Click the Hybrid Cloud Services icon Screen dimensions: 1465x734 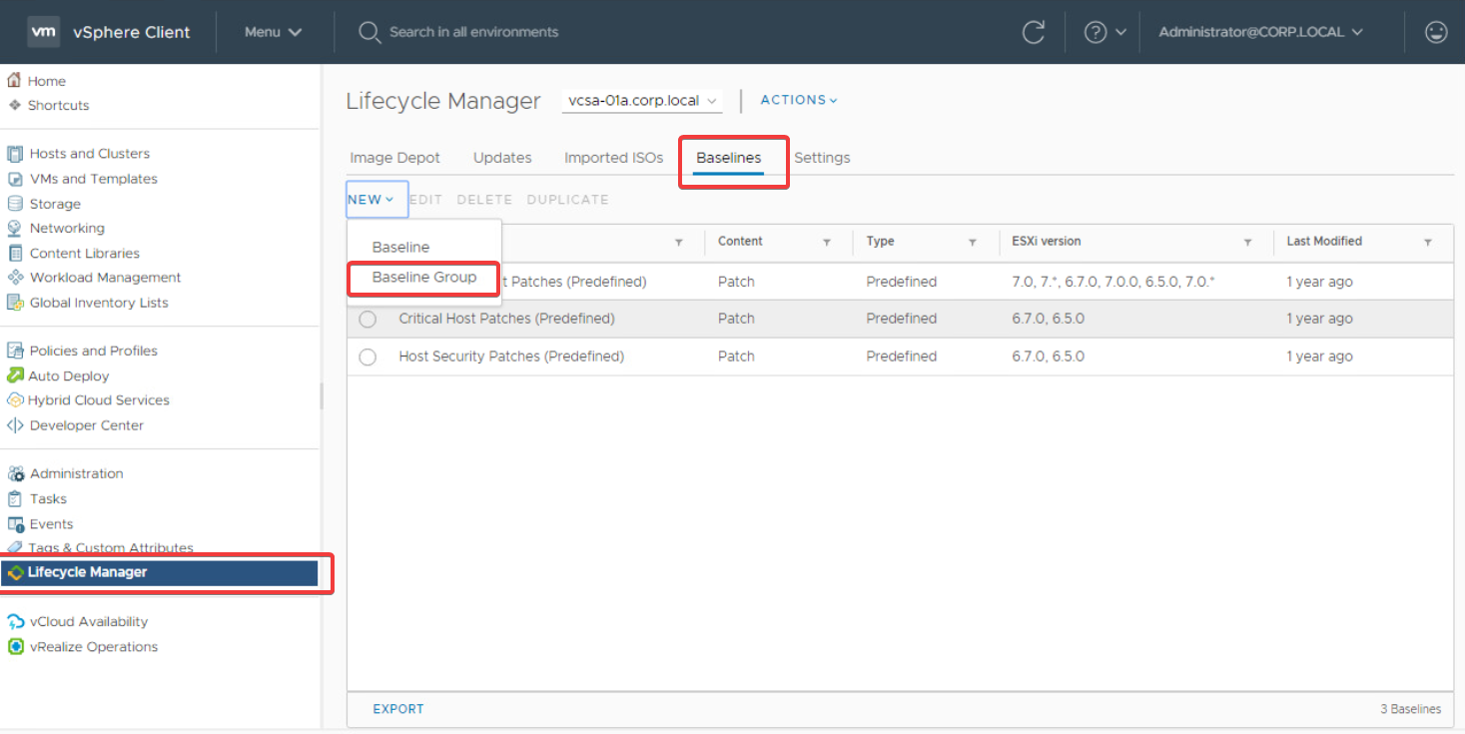(x=15, y=400)
